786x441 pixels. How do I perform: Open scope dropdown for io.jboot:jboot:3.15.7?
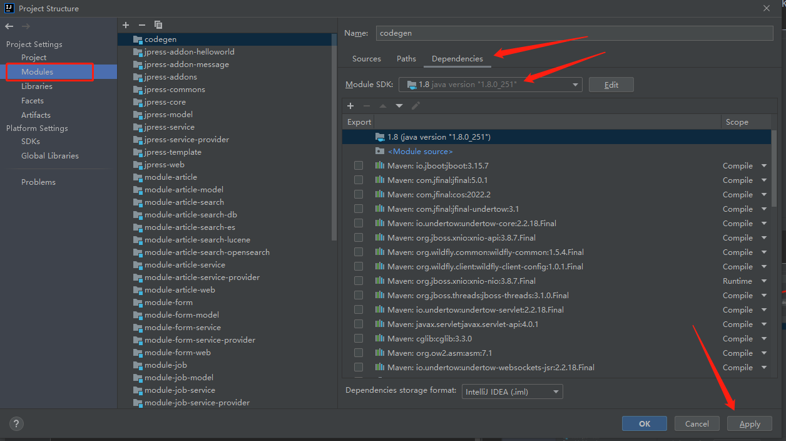click(x=764, y=165)
